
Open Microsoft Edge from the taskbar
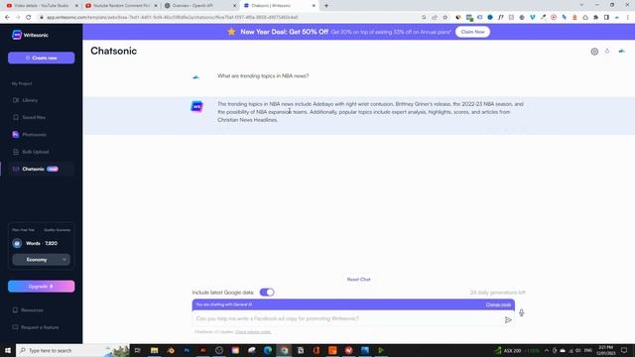(268, 350)
